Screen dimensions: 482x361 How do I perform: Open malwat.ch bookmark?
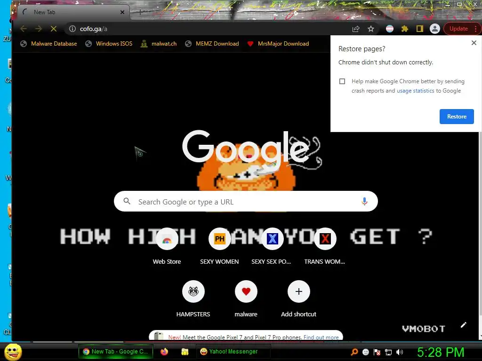(x=159, y=44)
